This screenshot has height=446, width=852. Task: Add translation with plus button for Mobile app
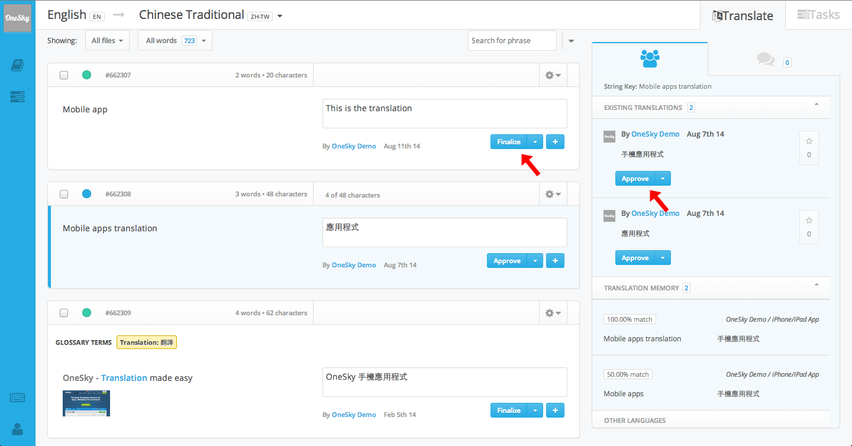pyautogui.click(x=555, y=142)
